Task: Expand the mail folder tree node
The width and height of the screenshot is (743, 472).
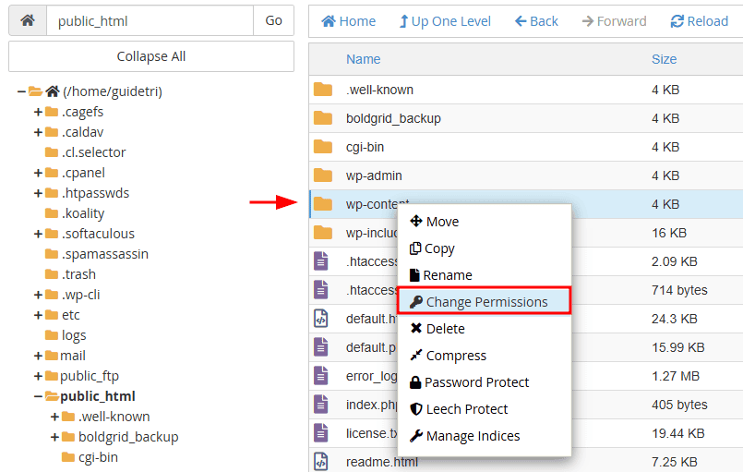Action: click(x=38, y=356)
